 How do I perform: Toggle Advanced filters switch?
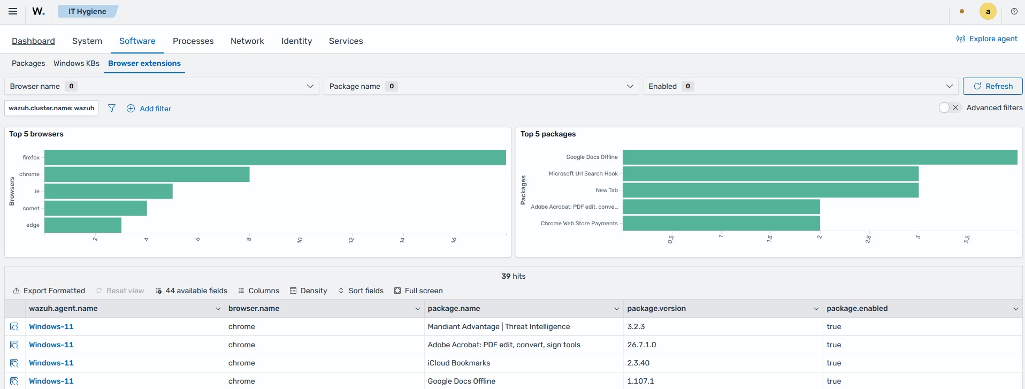(950, 108)
